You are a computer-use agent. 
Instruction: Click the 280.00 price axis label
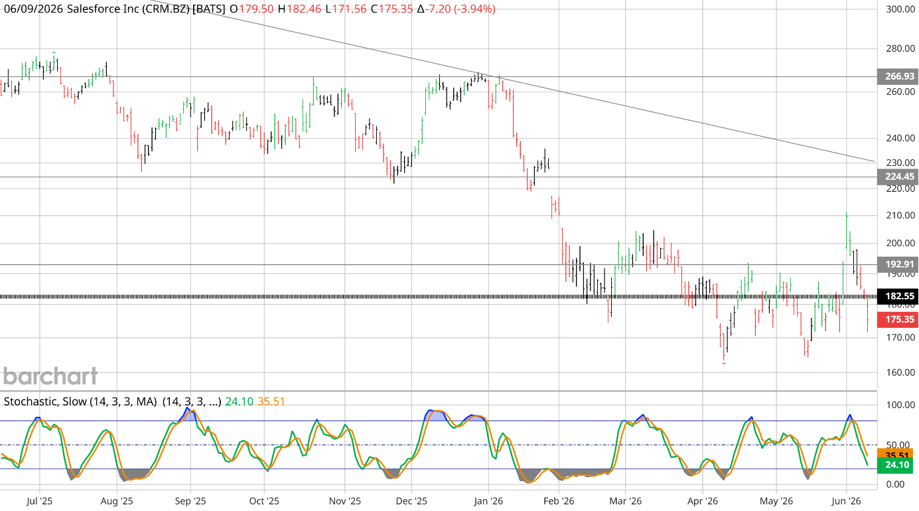(x=900, y=48)
